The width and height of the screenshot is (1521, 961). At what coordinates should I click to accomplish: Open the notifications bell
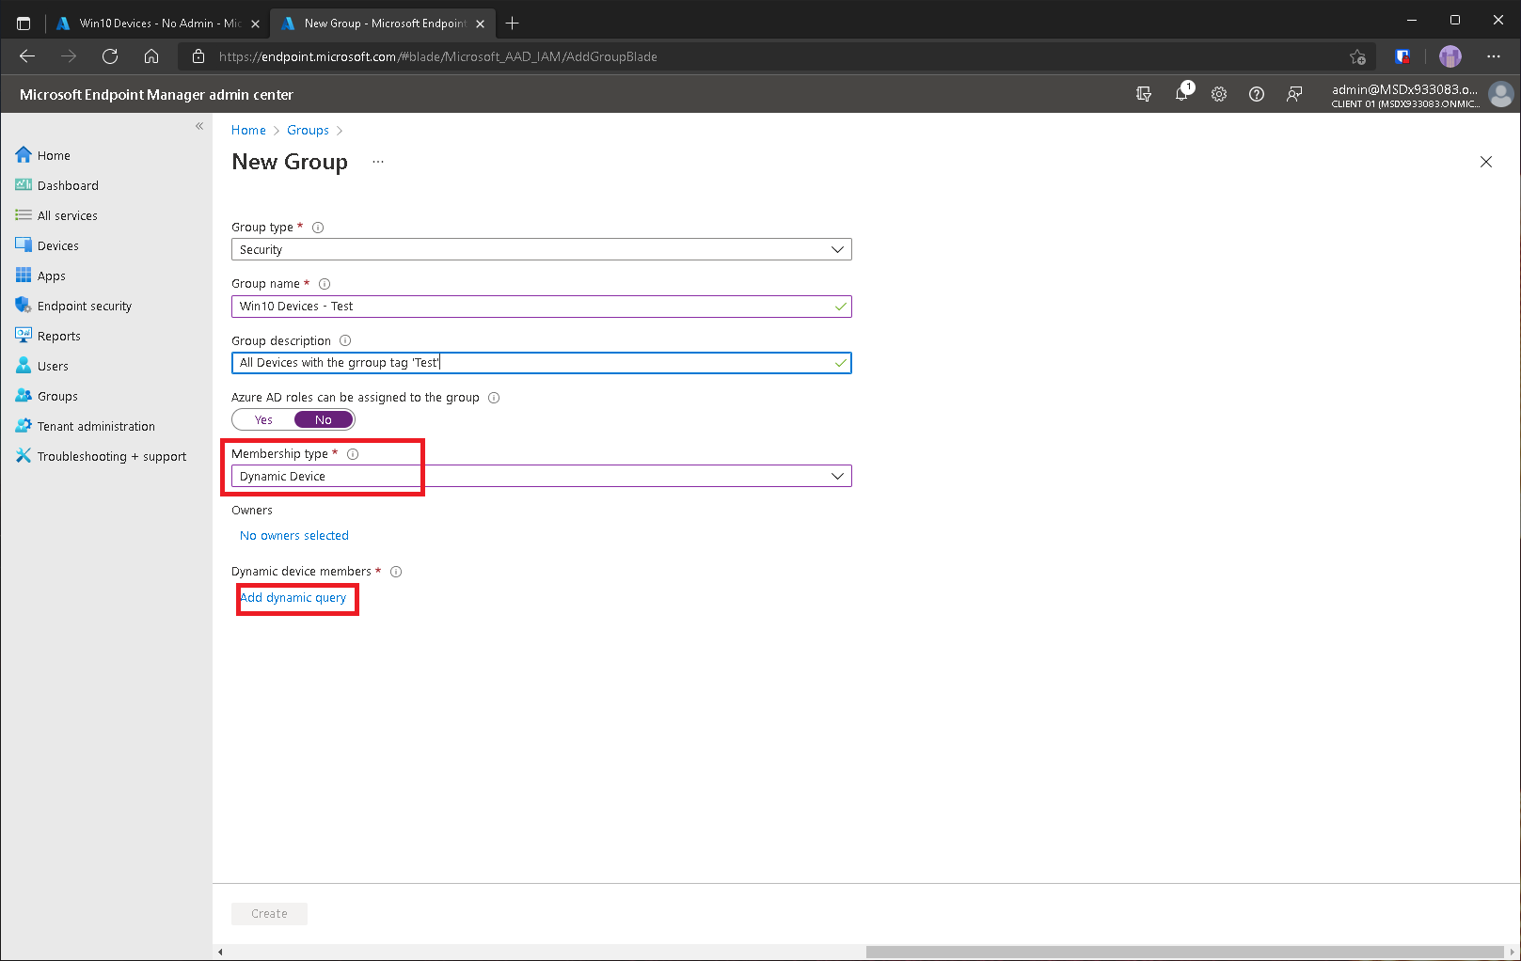[1182, 93]
